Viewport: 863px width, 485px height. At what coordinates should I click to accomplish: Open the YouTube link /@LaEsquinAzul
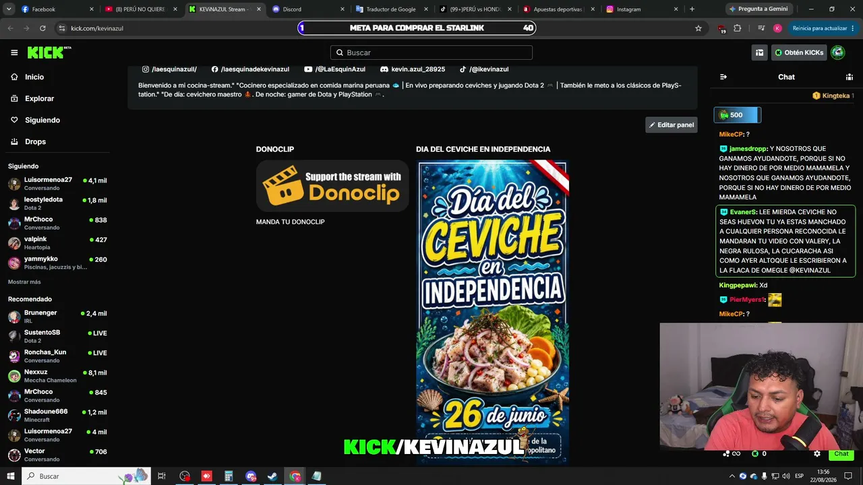pyautogui.click(x=334, y=69)
